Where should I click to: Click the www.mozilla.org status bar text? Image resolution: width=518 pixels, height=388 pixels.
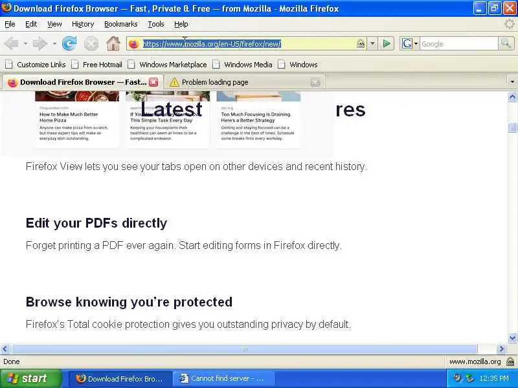(x=475, y=361)
